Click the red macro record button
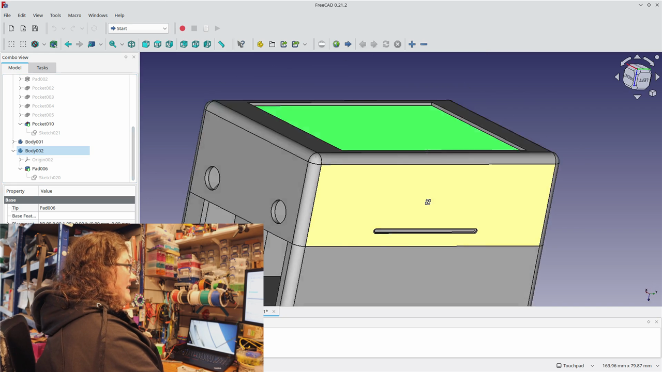 click(x=182, y=28)
